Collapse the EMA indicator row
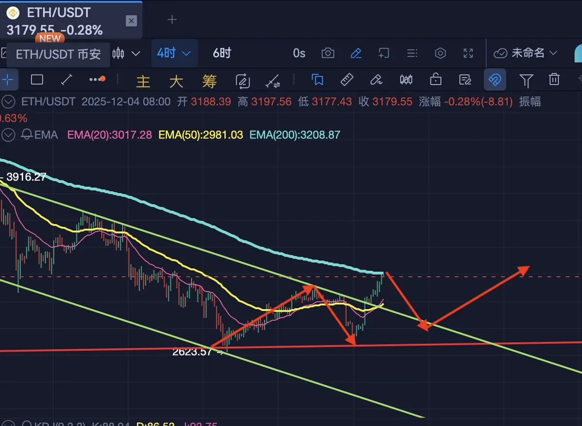Image resolution: width=582 pixels, height=426 pixels. click(x=8, y=135)
